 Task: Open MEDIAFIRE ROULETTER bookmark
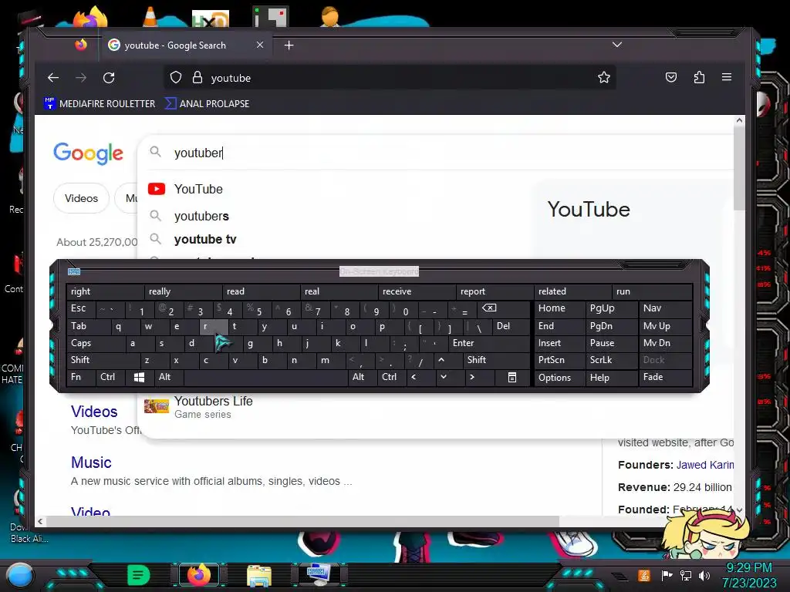click(x=100, y=104)
